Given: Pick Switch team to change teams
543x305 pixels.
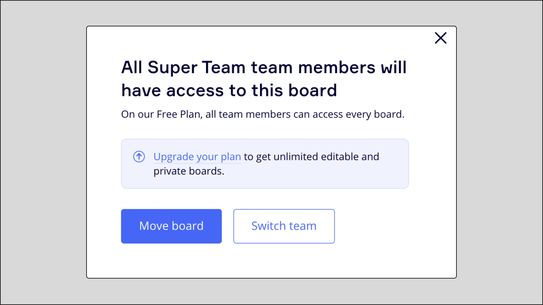Looking at the screenshot, I should (x=284, y=226).
